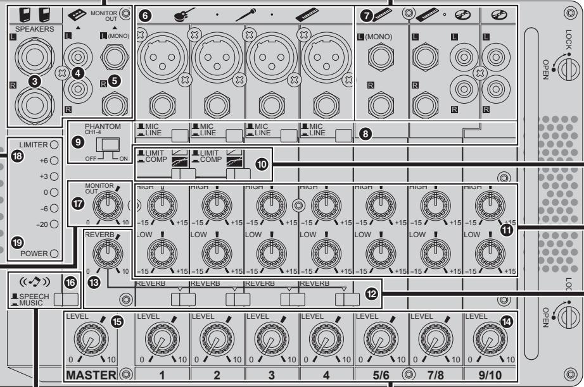Click the channel 1 phone jack below XLR
This screenshot has height=387, width=584.
[162, 105]
